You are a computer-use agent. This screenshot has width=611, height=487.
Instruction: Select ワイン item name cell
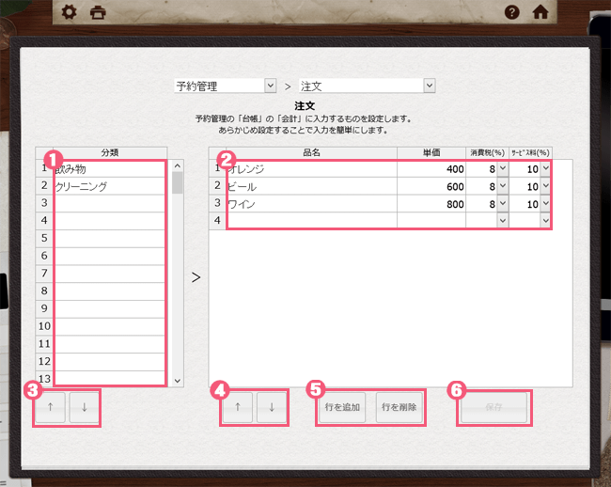311,204
